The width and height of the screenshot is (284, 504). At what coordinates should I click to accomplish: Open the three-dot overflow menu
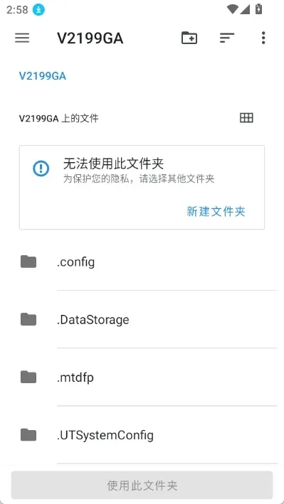pyautogui.click(x=263, y=38)
